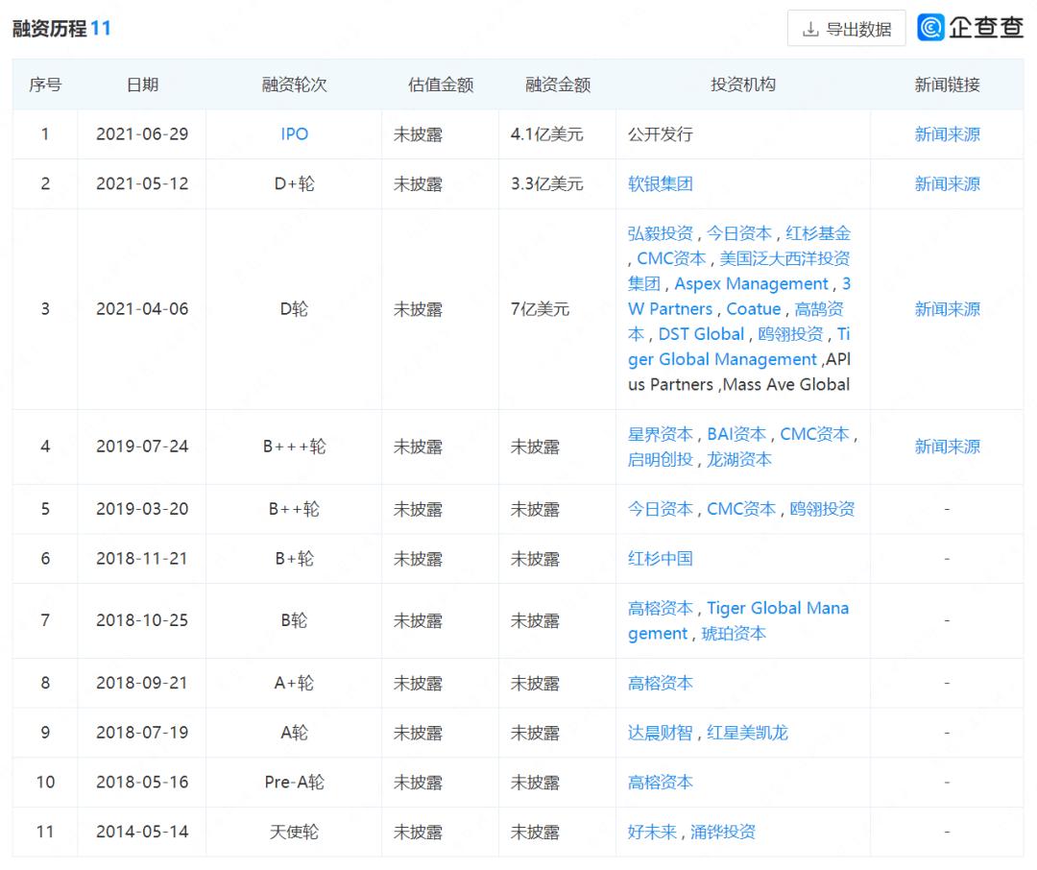Click the 融资轮次 column header
The height and width of the screenshot is (870, 1037).
click(293, 85)
